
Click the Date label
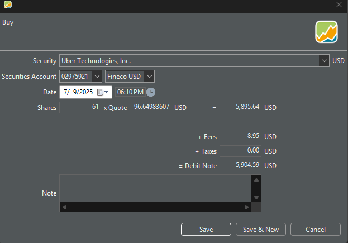[x=50, y=92]
